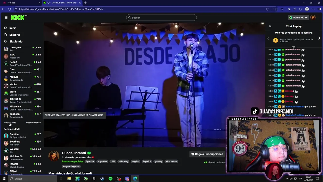This screenshot has height=182, width=323.
Task: Click Mostrar más under followed channels
Action: pyautogui.click(x=10, y=123)
